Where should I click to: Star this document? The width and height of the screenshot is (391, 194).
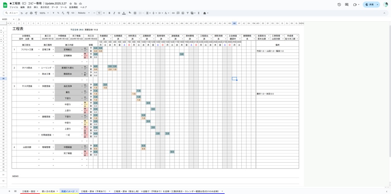pos(71,4)
